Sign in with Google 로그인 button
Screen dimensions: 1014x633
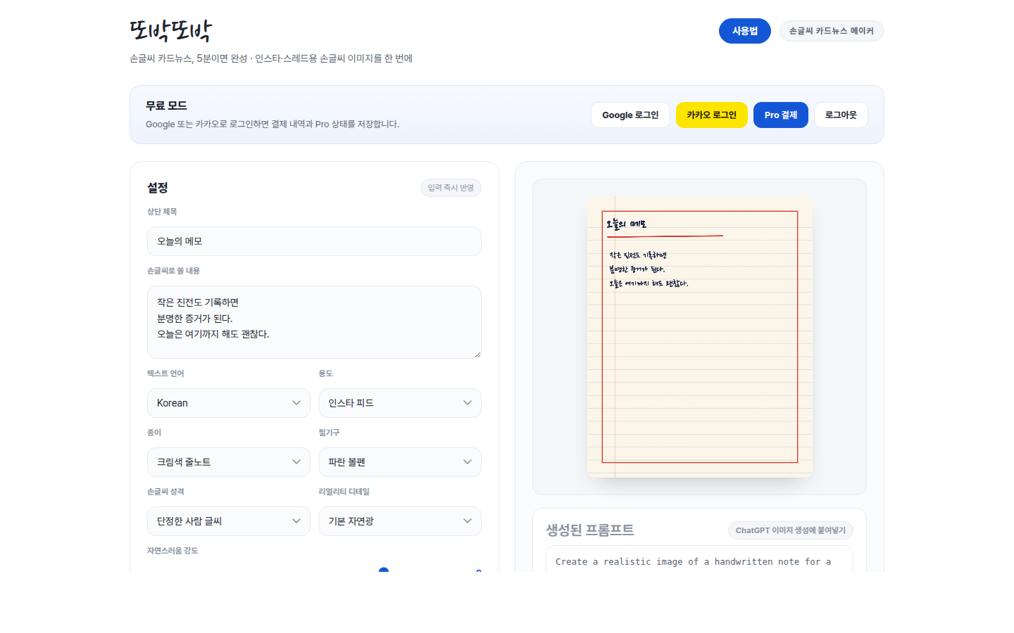(x=630, y=115)
